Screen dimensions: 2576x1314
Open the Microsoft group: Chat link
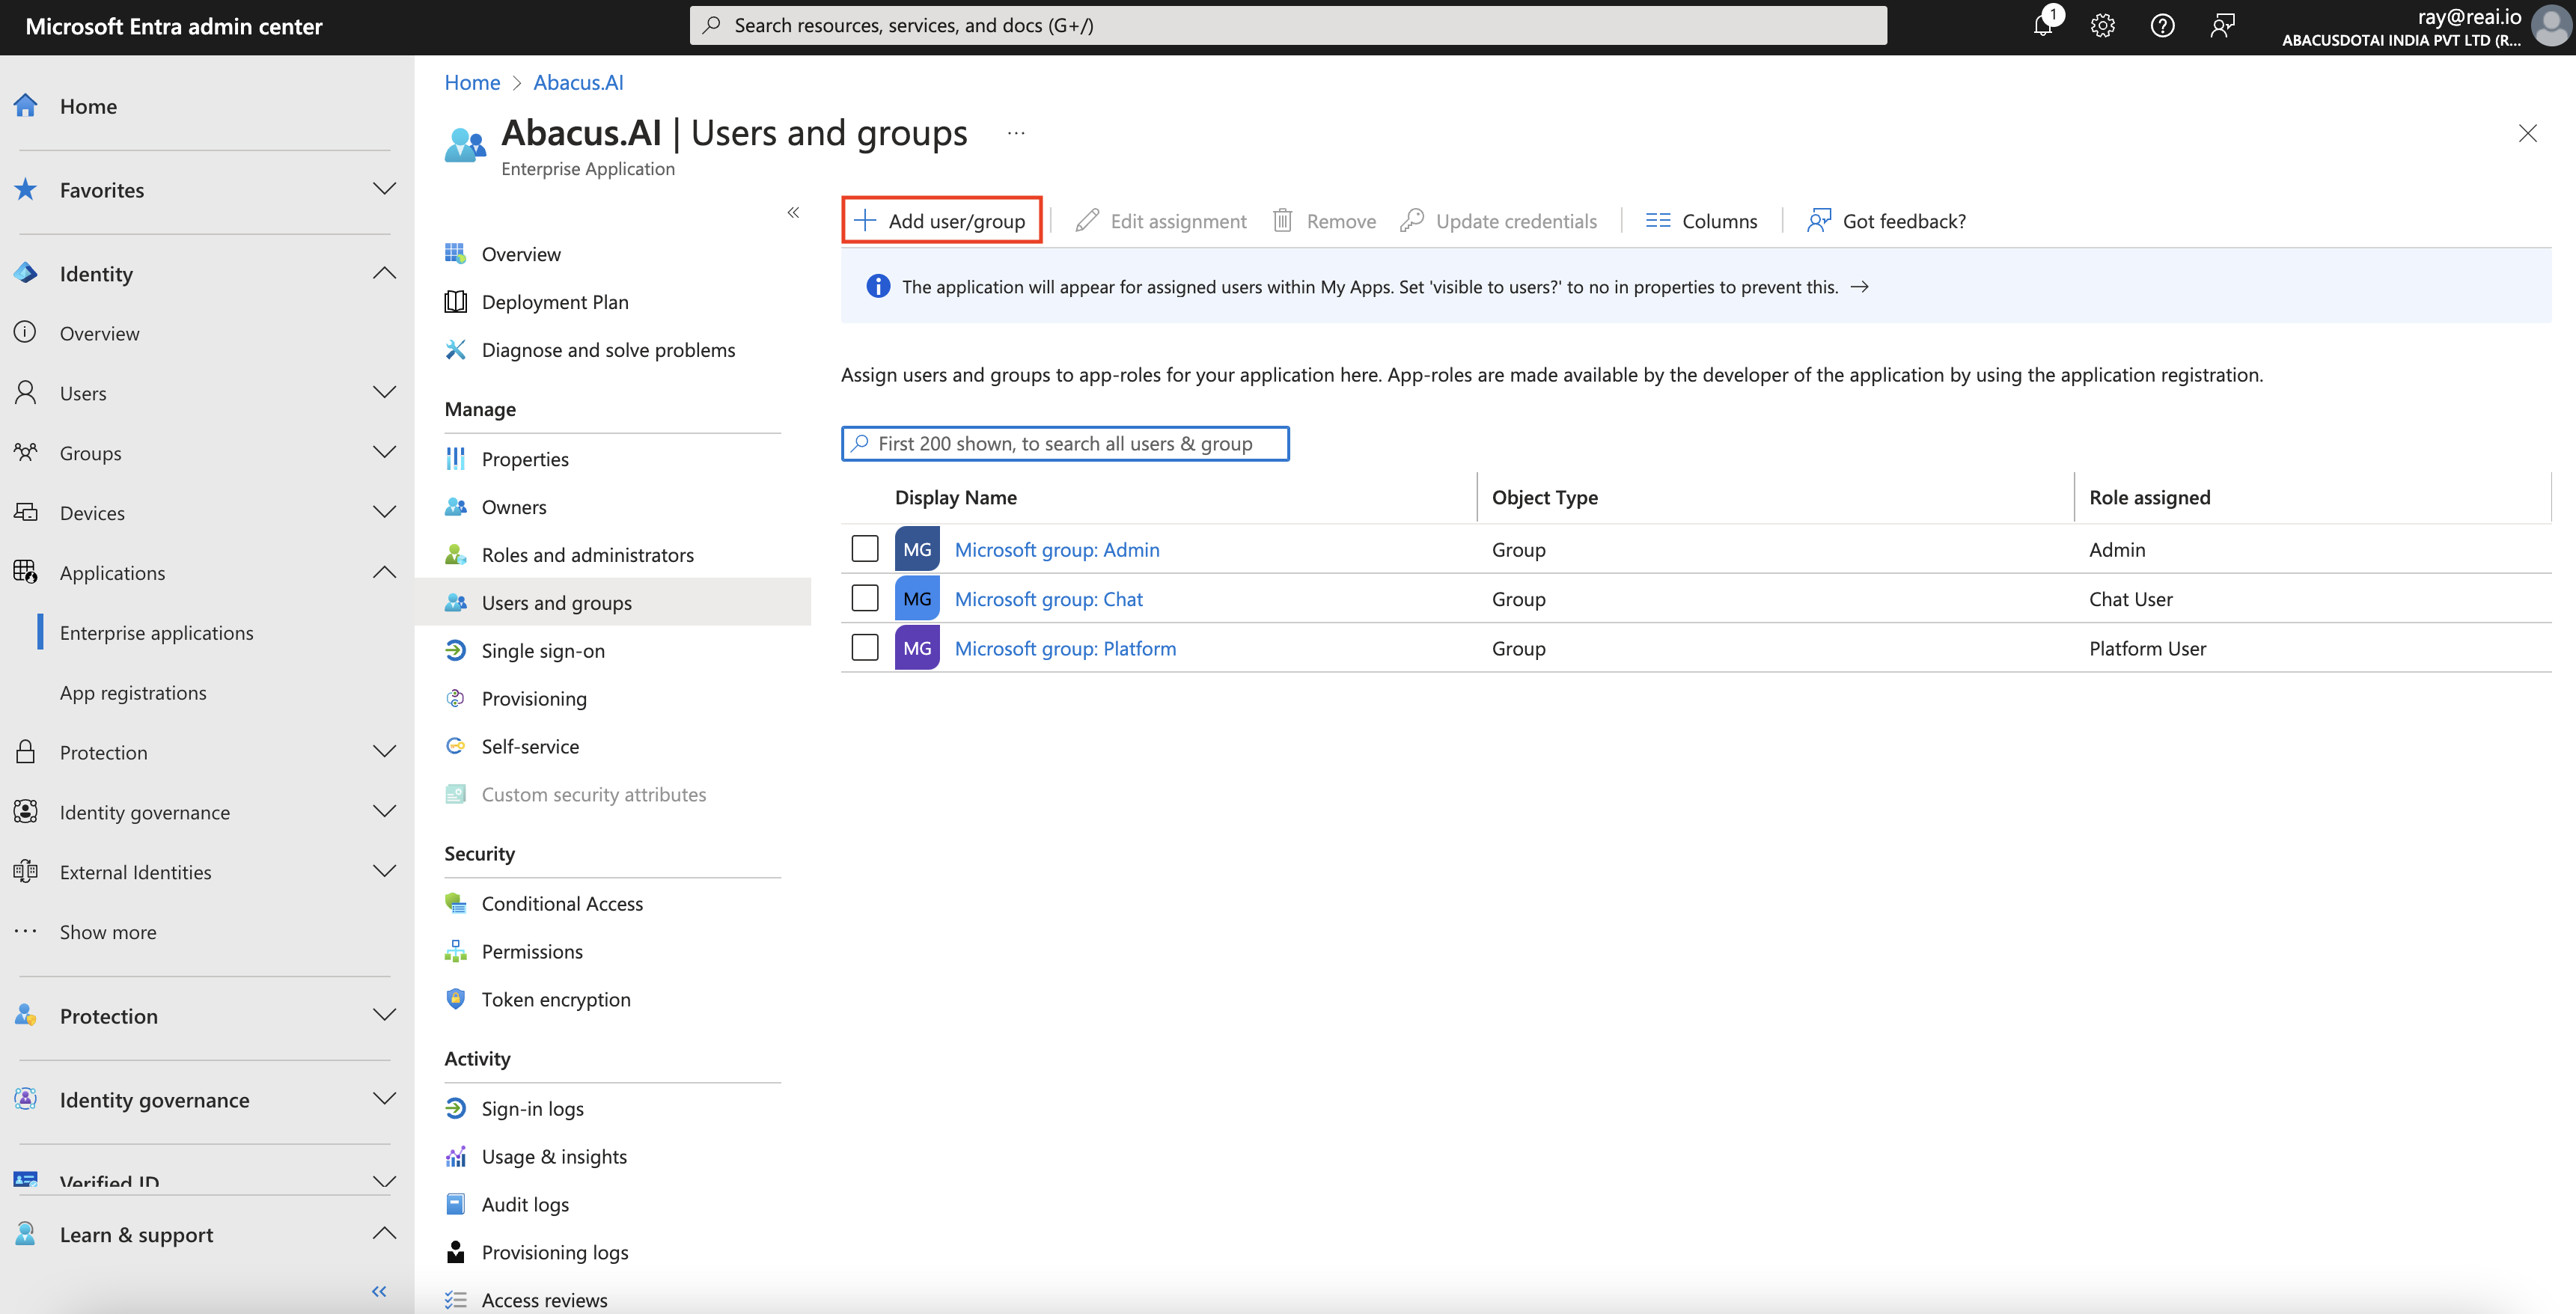coord(1048,598)
